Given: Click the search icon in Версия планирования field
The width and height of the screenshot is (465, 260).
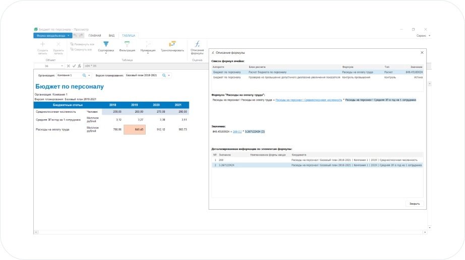Looking at the screenshot, I should (164, 75).
